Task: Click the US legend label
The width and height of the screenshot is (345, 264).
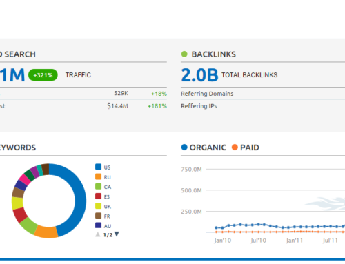Action: click(x=107, y=167)
